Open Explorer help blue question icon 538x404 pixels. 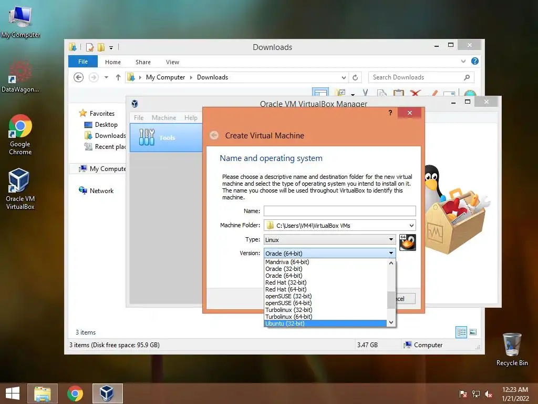pos(475,61)
